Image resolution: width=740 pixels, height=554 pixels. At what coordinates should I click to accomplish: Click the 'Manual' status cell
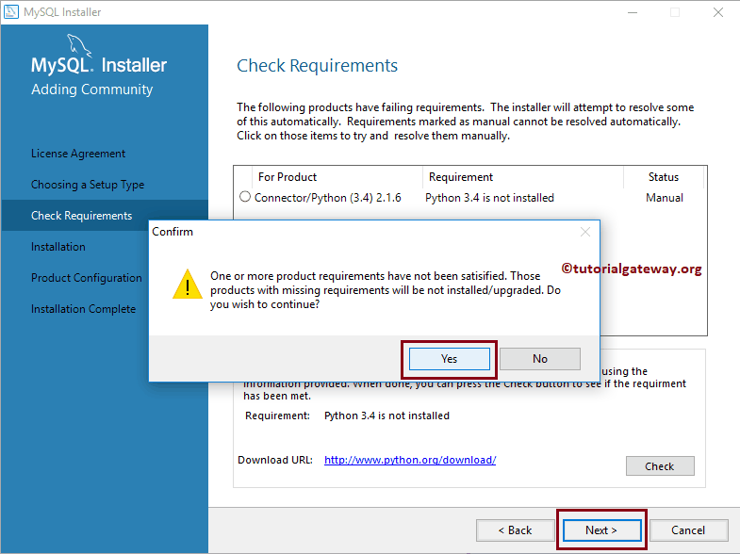(x=665, y=198)
